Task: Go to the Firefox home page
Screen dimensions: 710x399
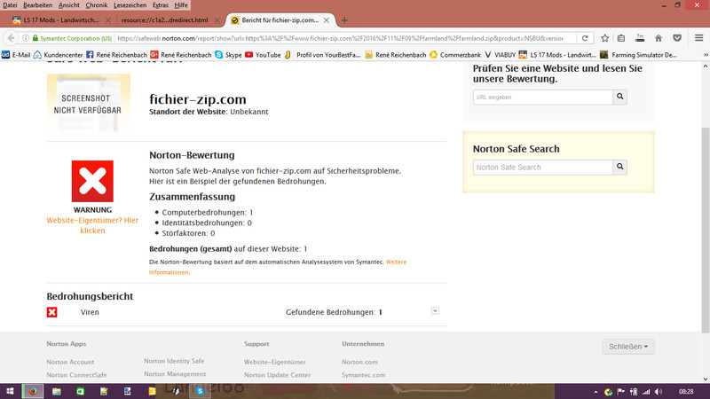Action: [659, 38]
